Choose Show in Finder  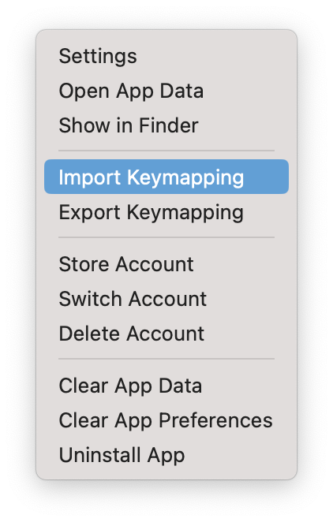pos(166,125)
